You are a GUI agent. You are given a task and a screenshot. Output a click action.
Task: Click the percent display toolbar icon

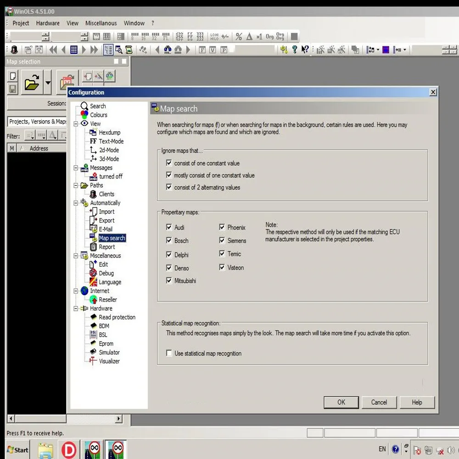[239, 37]
